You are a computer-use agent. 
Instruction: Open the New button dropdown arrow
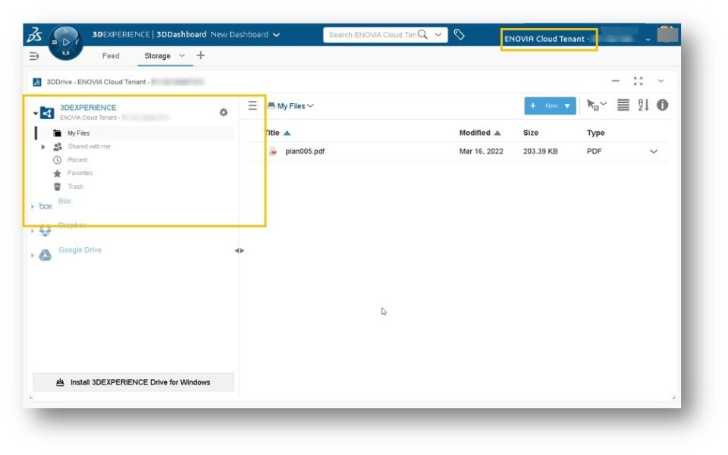(x=567, y=106)
